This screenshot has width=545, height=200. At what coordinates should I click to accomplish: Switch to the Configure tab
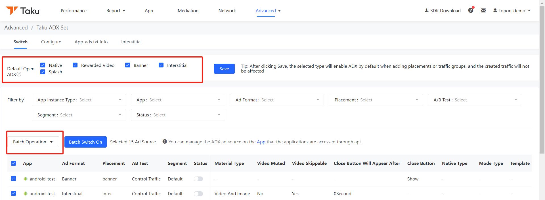51,42
